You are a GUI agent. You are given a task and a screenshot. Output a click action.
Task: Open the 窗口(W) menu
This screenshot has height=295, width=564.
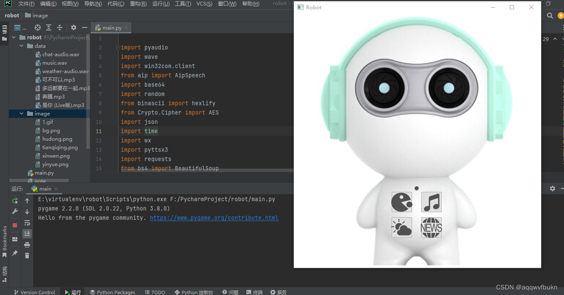click(x=227, y=4)
